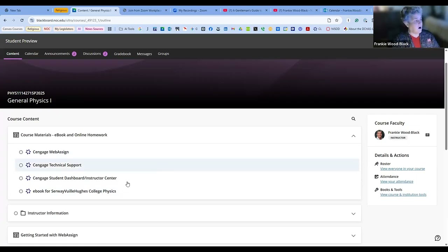Open the Google bookmark icon
Image resolution: width=448 pixels, height=252 pixels.
click(x=140, y=29)
